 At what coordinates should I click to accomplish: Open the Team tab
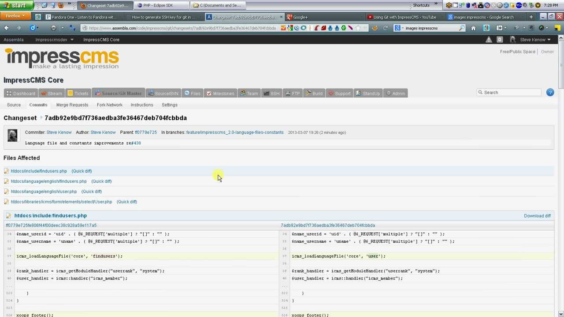(x=249, y=93)
